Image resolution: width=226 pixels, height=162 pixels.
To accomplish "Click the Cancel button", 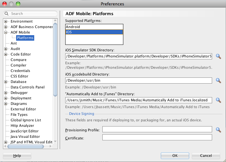I will click(x=206, y=156).
